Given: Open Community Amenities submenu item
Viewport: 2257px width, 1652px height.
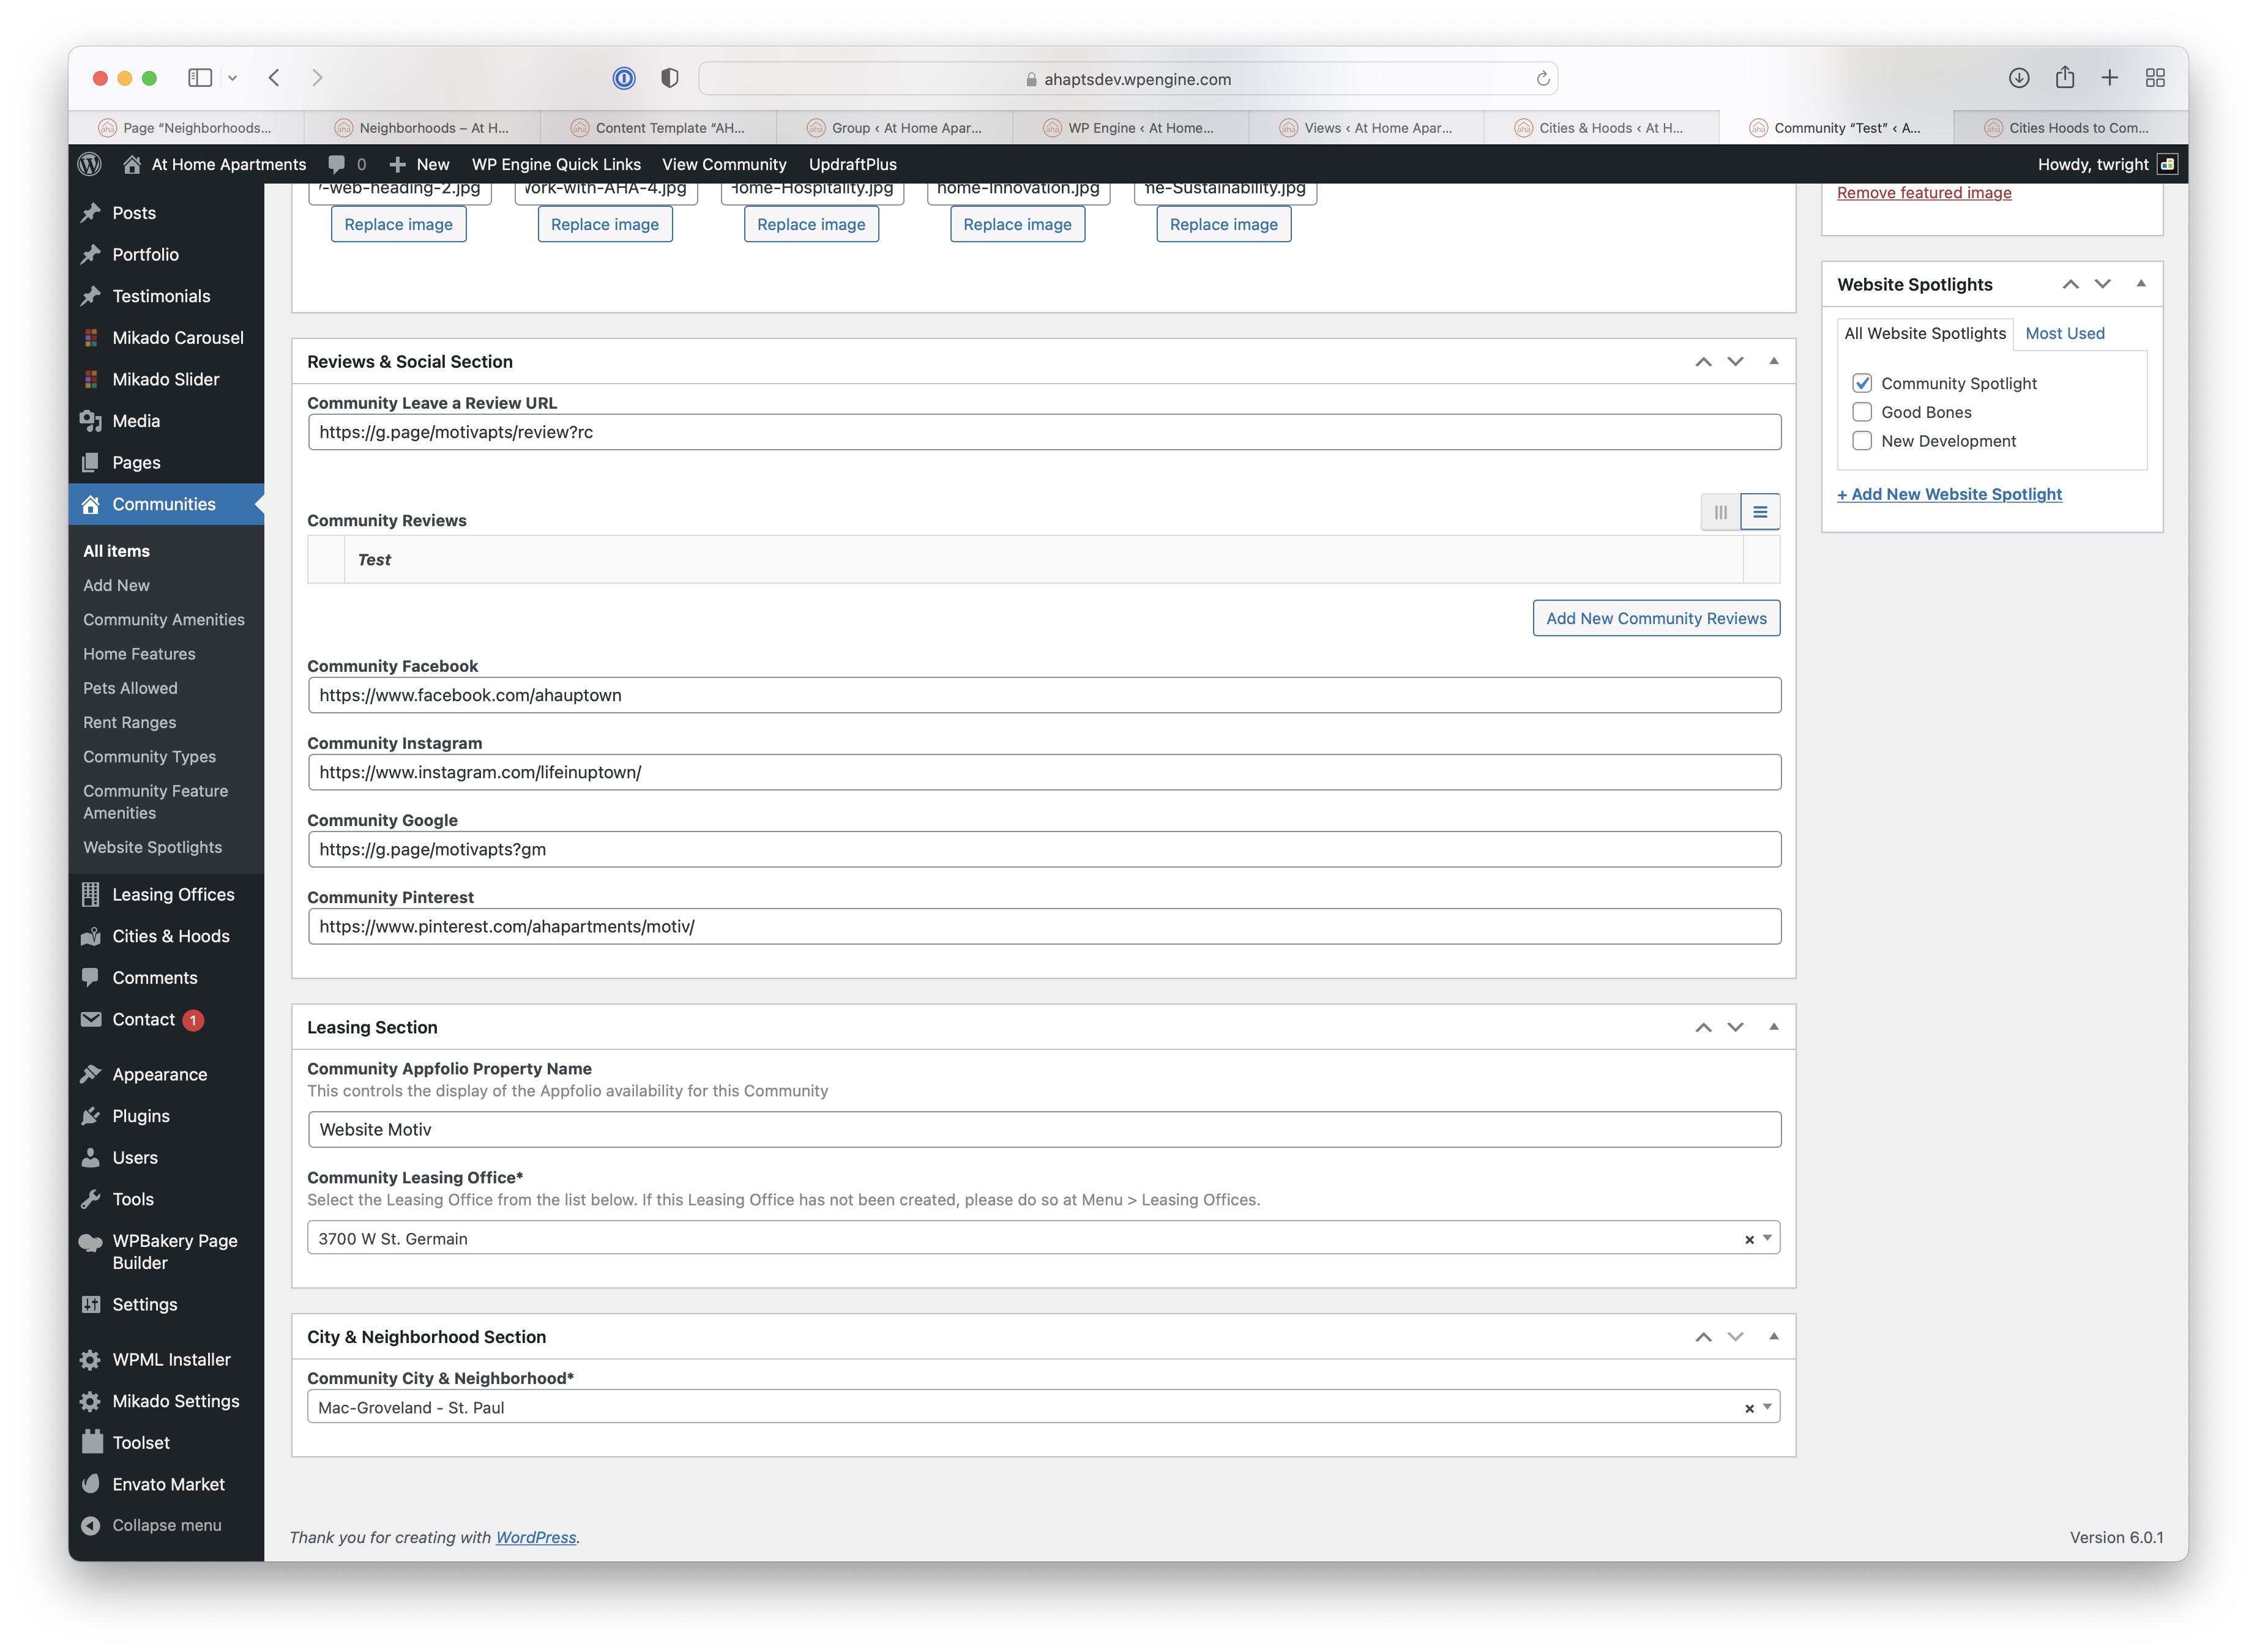Looking at the screenshot, I should click(x=164, y=620).
